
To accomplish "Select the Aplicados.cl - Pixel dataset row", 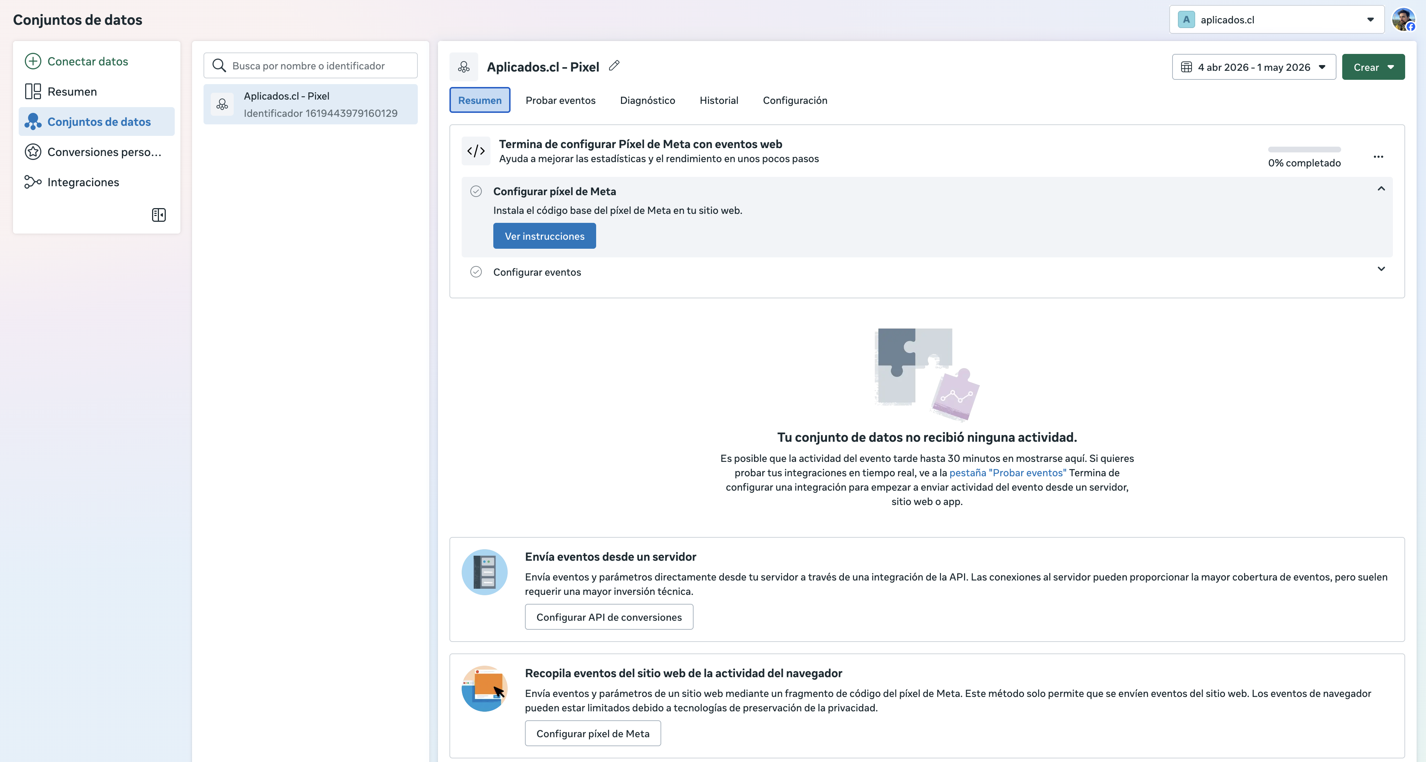I will coord(311,104).
